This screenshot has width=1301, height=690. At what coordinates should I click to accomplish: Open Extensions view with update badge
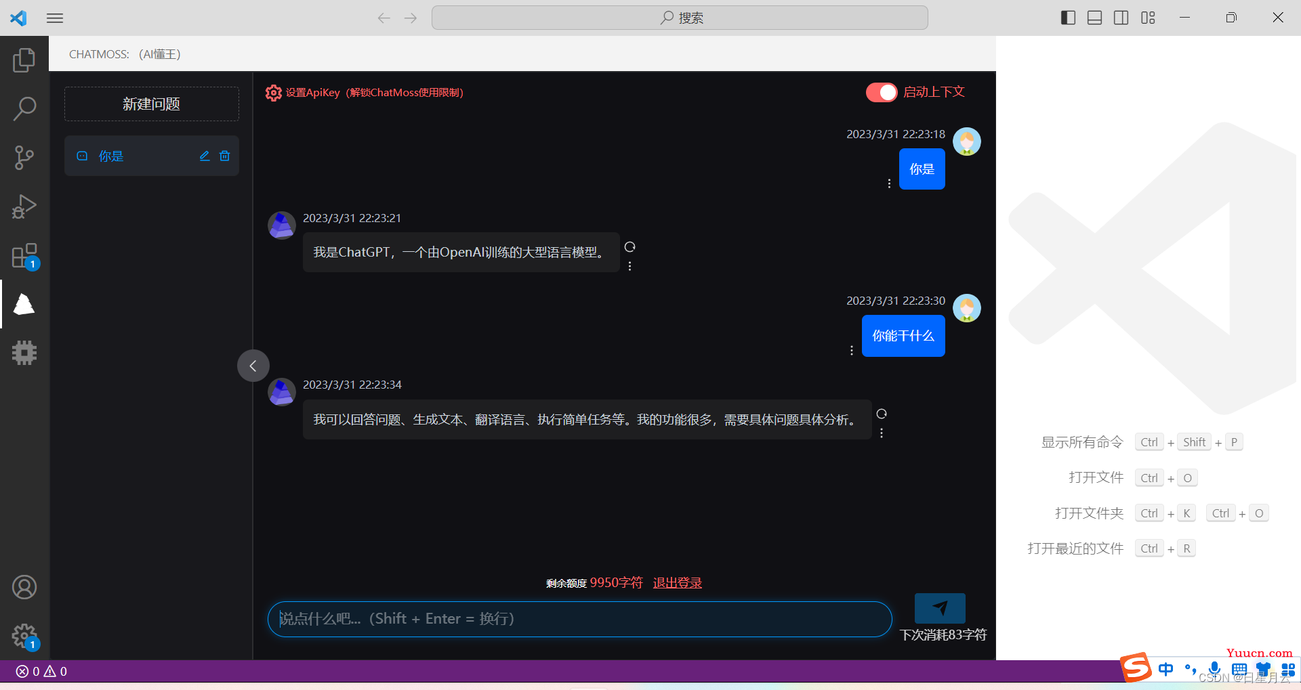pyautogui.click(x=24, y=256)
